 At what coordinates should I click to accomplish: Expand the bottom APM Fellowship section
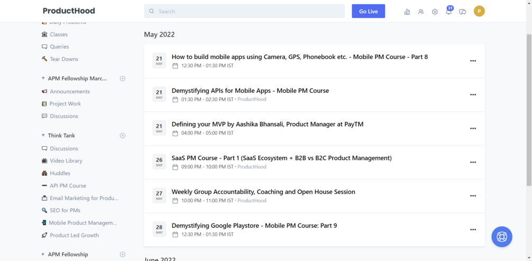(x=43, y=254)
